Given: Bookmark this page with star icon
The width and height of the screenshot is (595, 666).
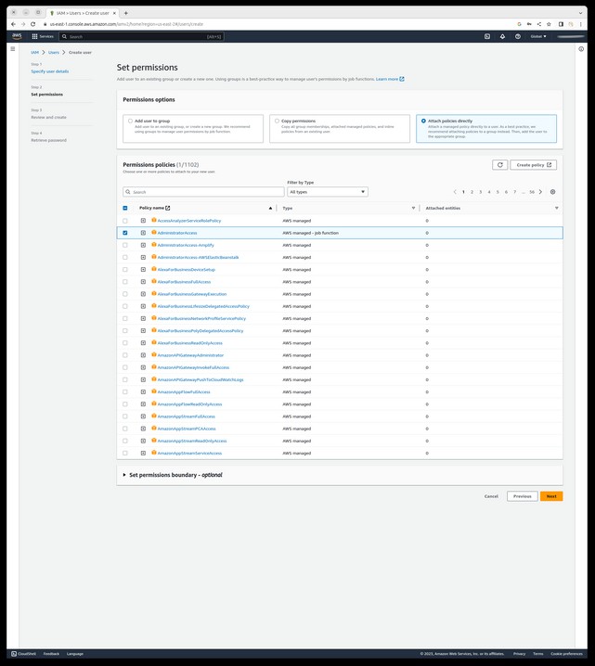Looking at the screenshot, I should tap(549, 24).
